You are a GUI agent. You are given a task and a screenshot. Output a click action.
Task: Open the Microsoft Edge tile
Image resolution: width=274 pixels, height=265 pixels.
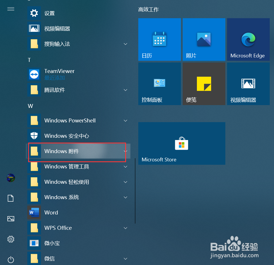(x=248, y=39)
